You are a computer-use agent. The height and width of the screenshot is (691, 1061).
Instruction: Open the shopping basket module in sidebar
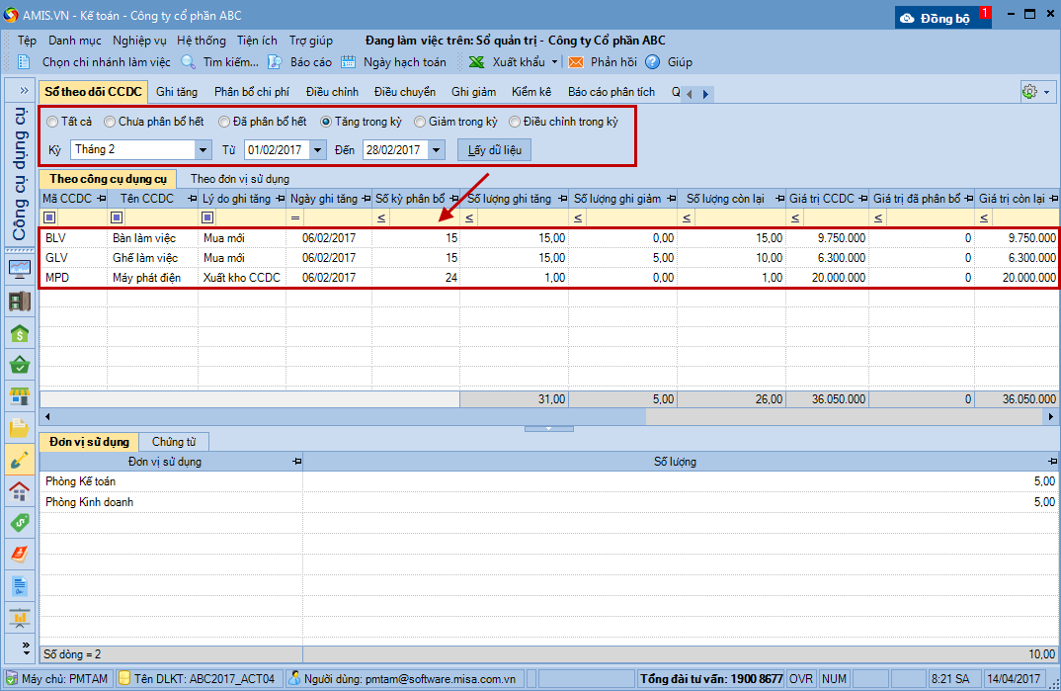pos(19,365)
